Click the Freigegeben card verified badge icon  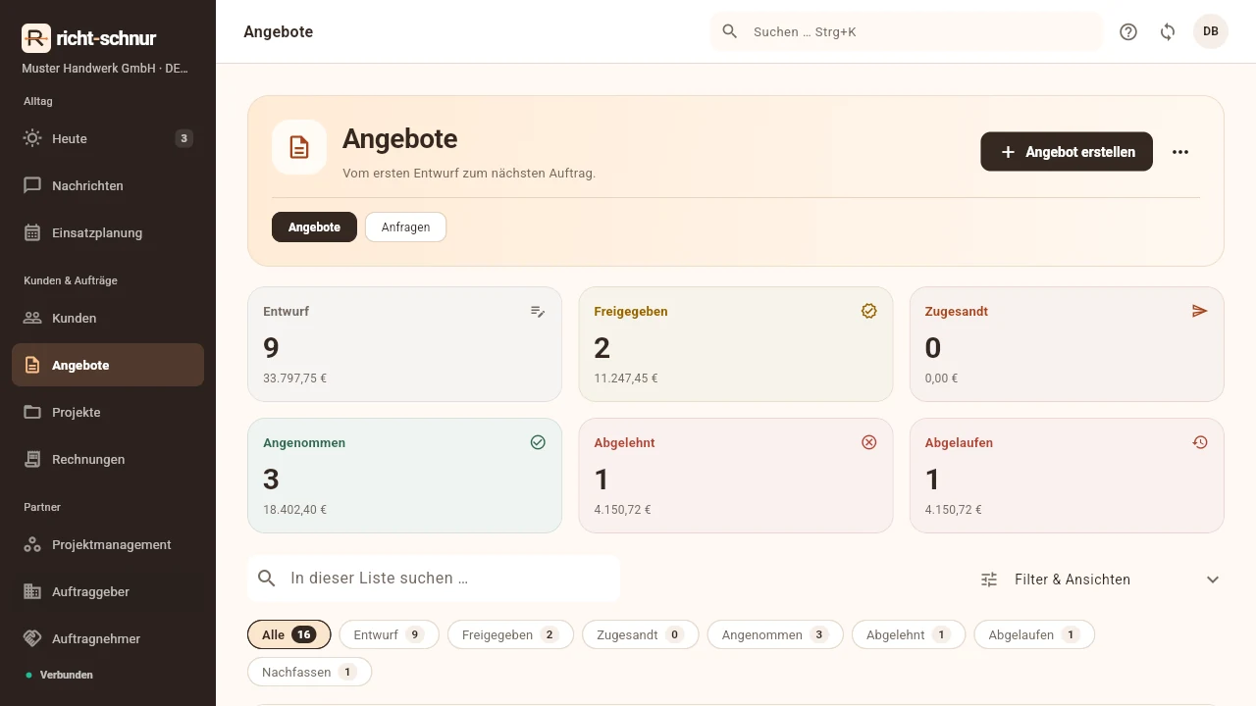868,311
